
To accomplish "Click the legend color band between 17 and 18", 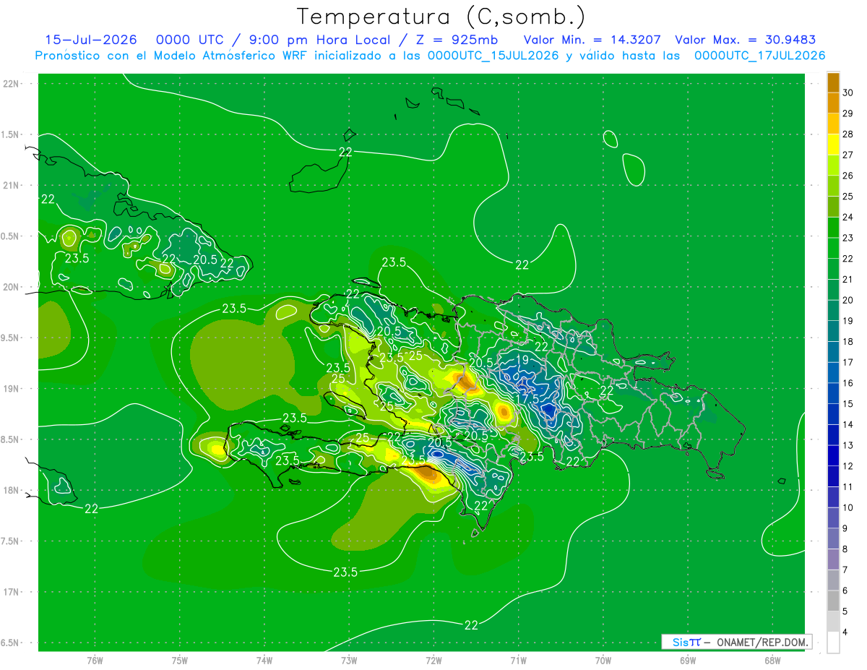I will coord(833,352).
